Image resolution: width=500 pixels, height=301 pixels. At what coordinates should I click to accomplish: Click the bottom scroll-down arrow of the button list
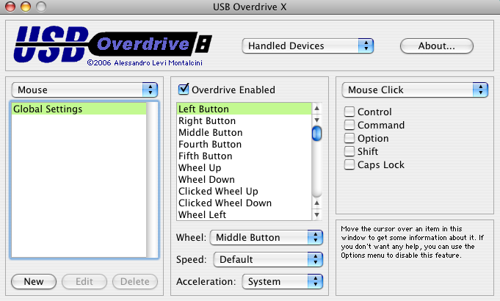(x=316, y=214)
